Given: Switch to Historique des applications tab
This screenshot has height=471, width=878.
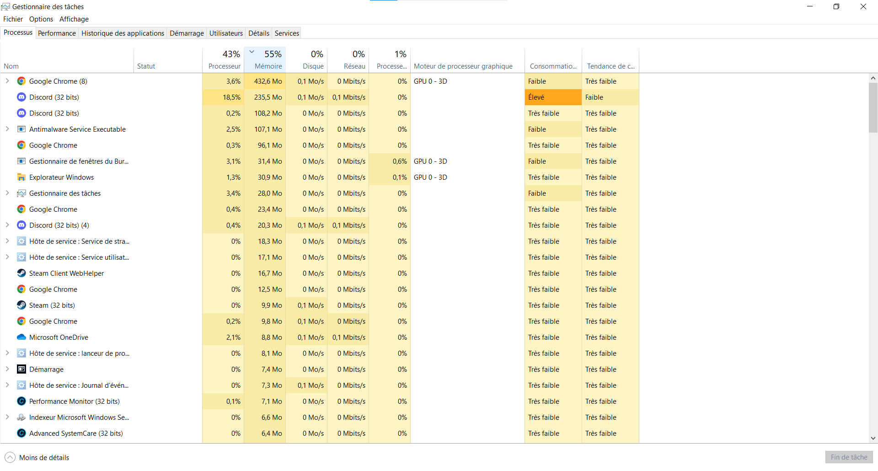Looking at the screenshot, I should pyautogui.click(x=123, y=33).
